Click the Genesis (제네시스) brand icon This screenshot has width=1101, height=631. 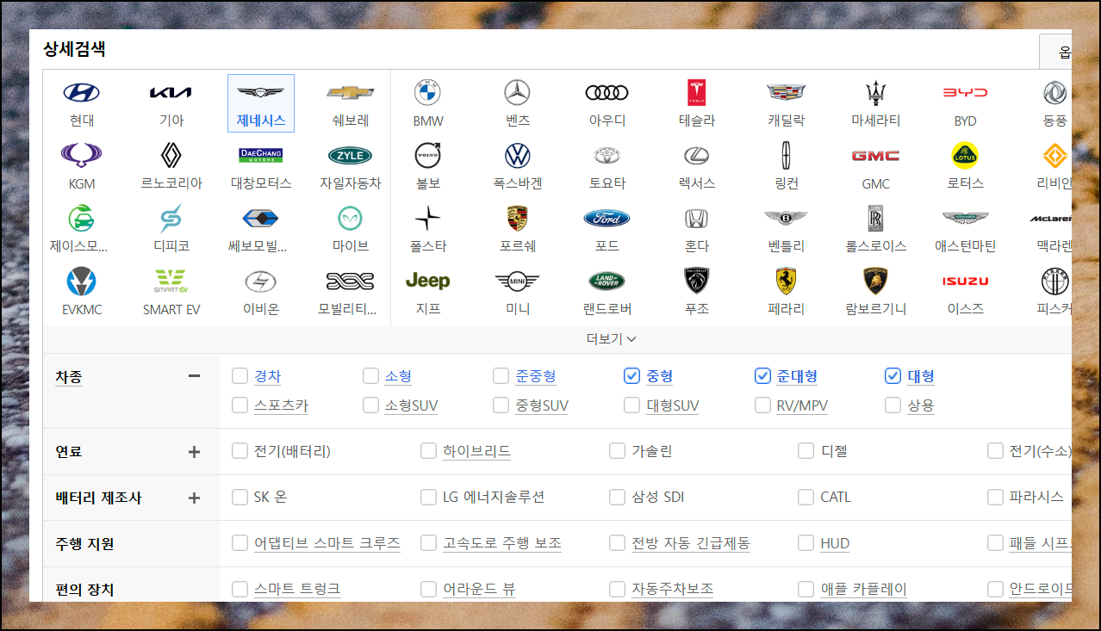[x=261, y=93]
